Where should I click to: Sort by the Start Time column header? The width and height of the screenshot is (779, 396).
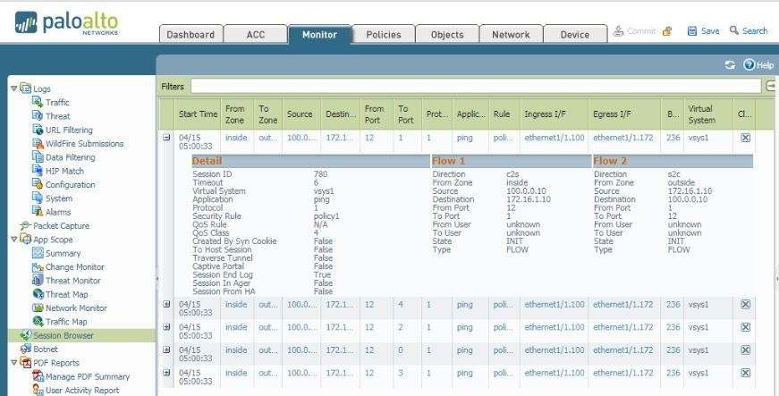pyautogui.click(x=198, y=114)
